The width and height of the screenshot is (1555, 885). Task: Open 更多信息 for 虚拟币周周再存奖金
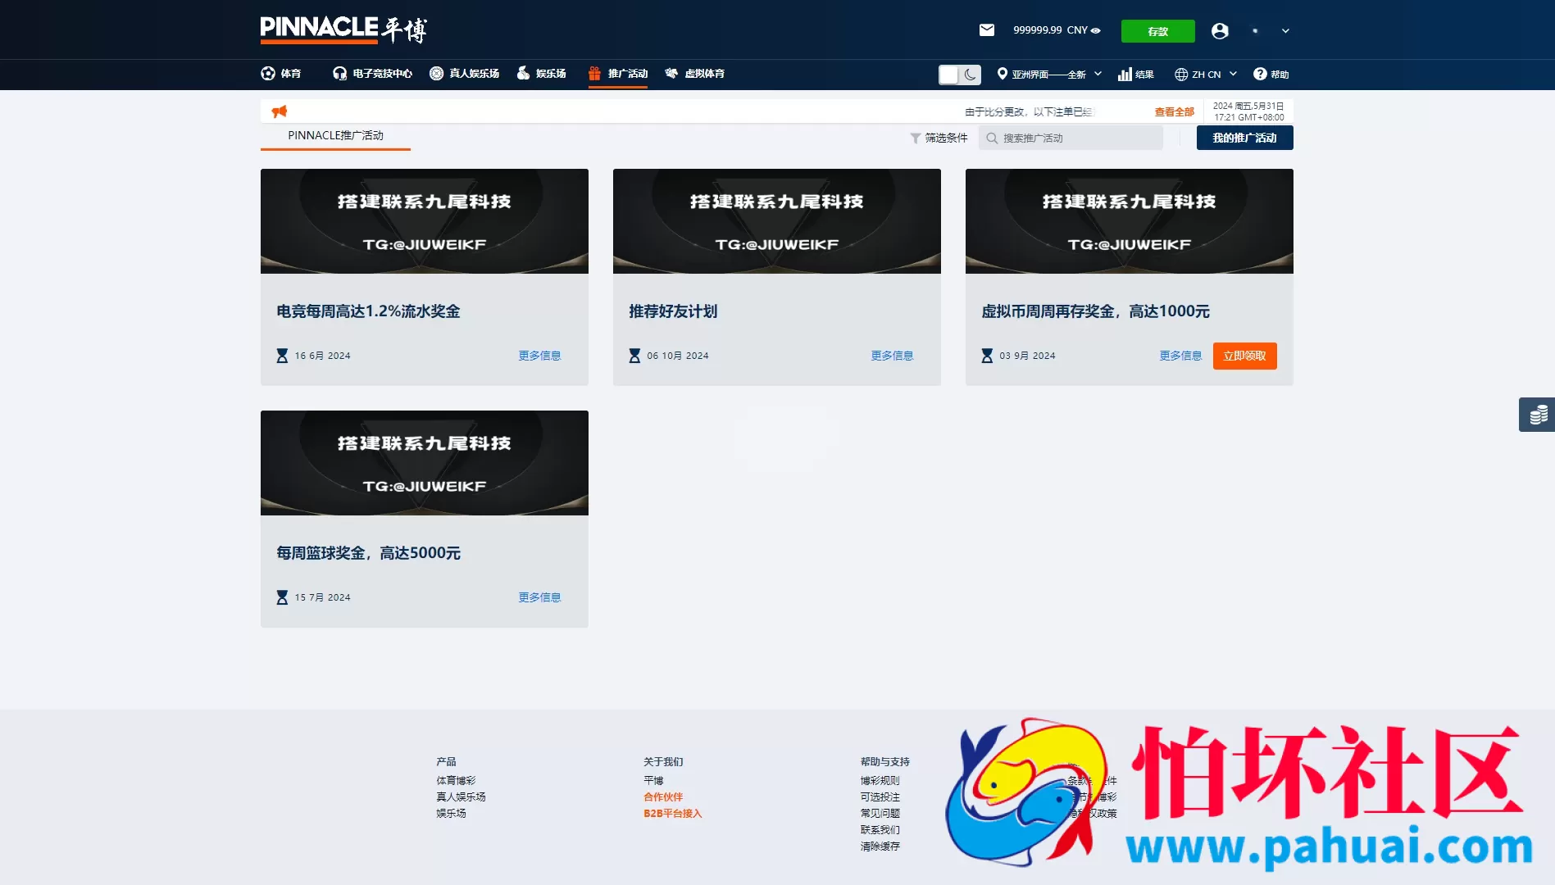(x=1180, y=356)
